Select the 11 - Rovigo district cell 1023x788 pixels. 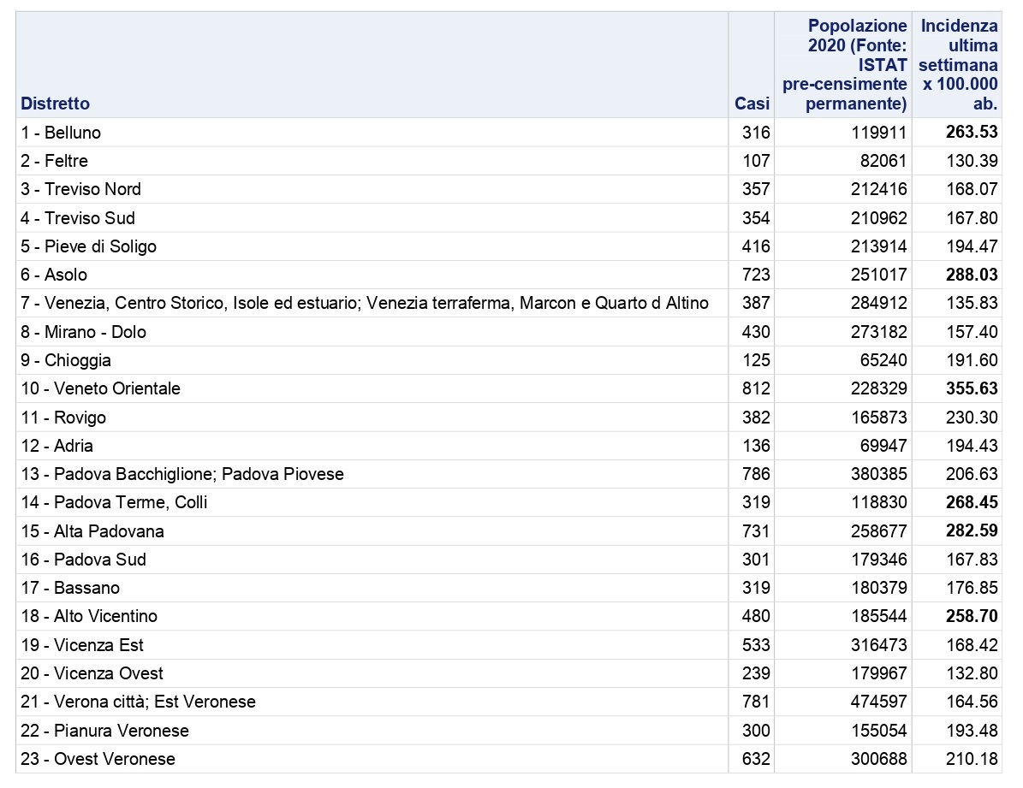(x=63, y=418)
